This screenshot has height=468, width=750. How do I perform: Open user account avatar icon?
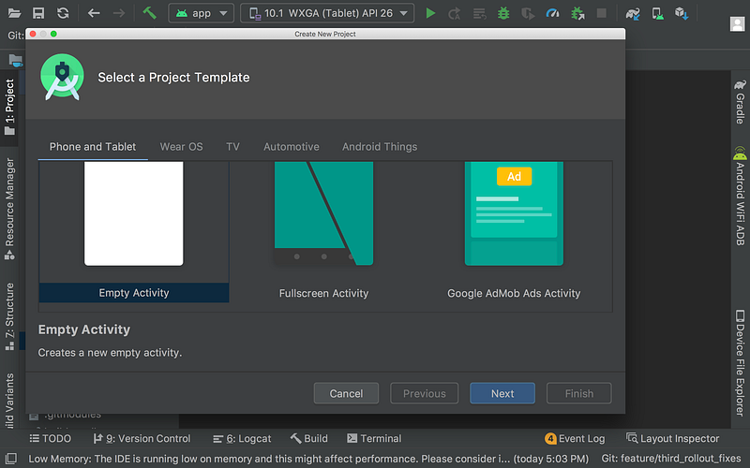coord(737,23)
